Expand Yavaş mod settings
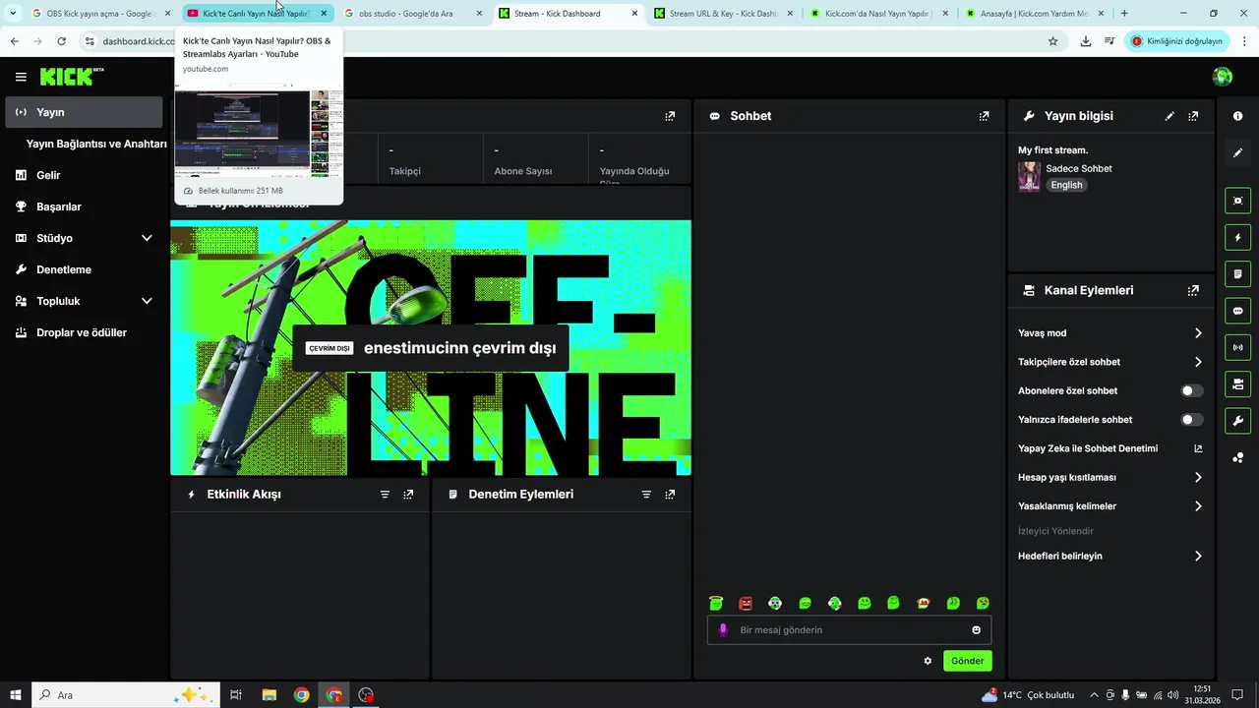 point(1198,333)
